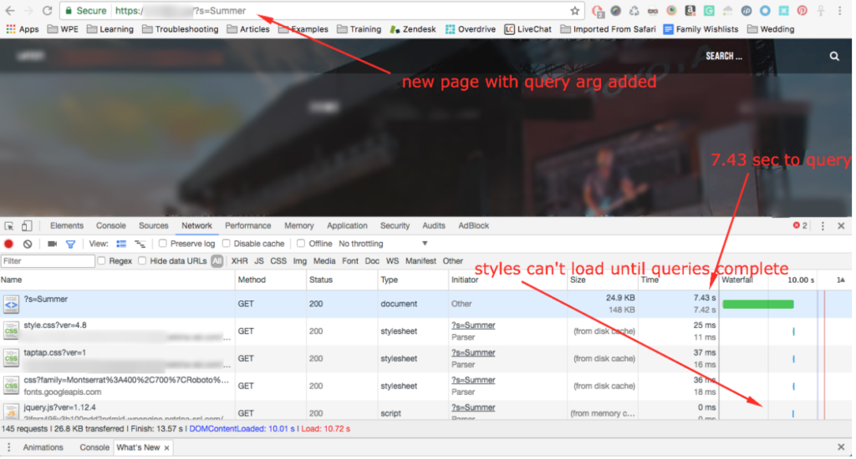Open the No throttling dropdown
Viewport: 856px width, 459px height.
pyautogui.click(x=383, y=244)
